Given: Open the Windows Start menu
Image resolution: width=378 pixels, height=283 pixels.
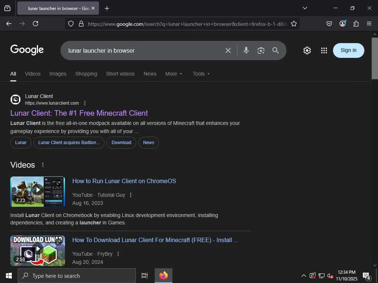Looking at the screenshot, I should (x=9, y=276).
